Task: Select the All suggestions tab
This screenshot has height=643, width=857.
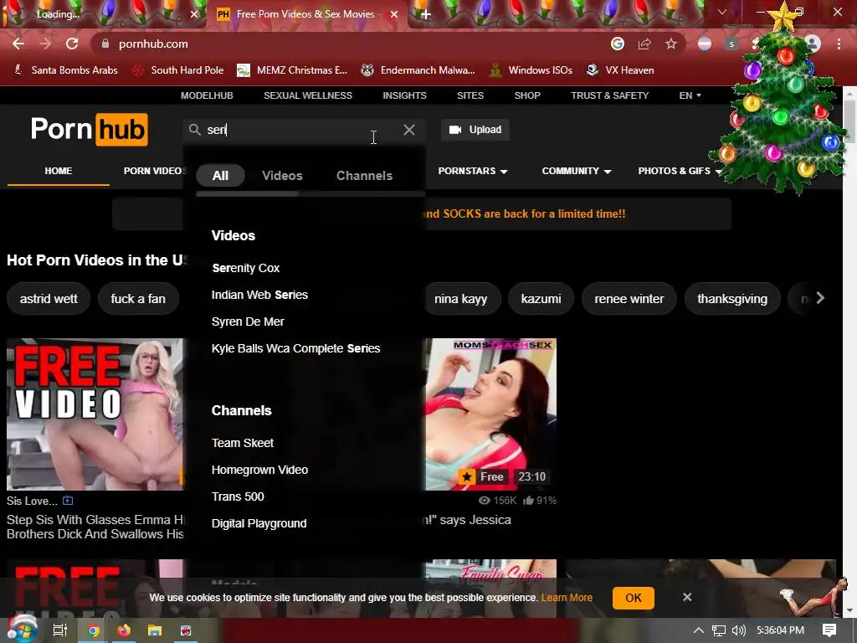Action: (x=220, y=176)
